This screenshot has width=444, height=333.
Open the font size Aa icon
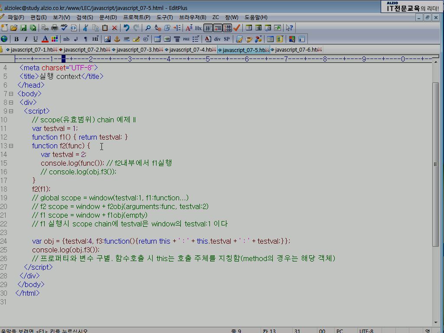click(189, 28)
